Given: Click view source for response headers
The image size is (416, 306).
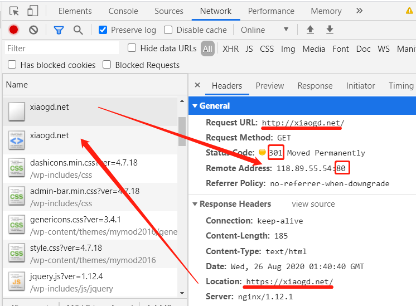Looking at the screenshot, I should (x=313, y=204).
